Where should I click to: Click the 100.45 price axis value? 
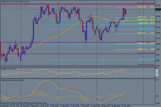pyautogui.click(x=158, y=38)
